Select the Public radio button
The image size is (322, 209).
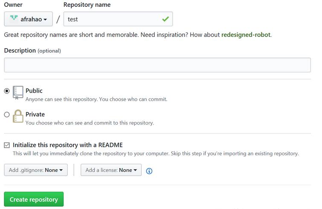7,91
